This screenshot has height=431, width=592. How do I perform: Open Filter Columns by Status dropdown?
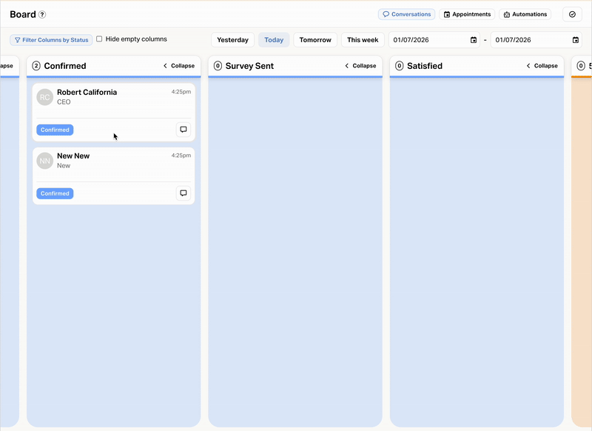51,40
